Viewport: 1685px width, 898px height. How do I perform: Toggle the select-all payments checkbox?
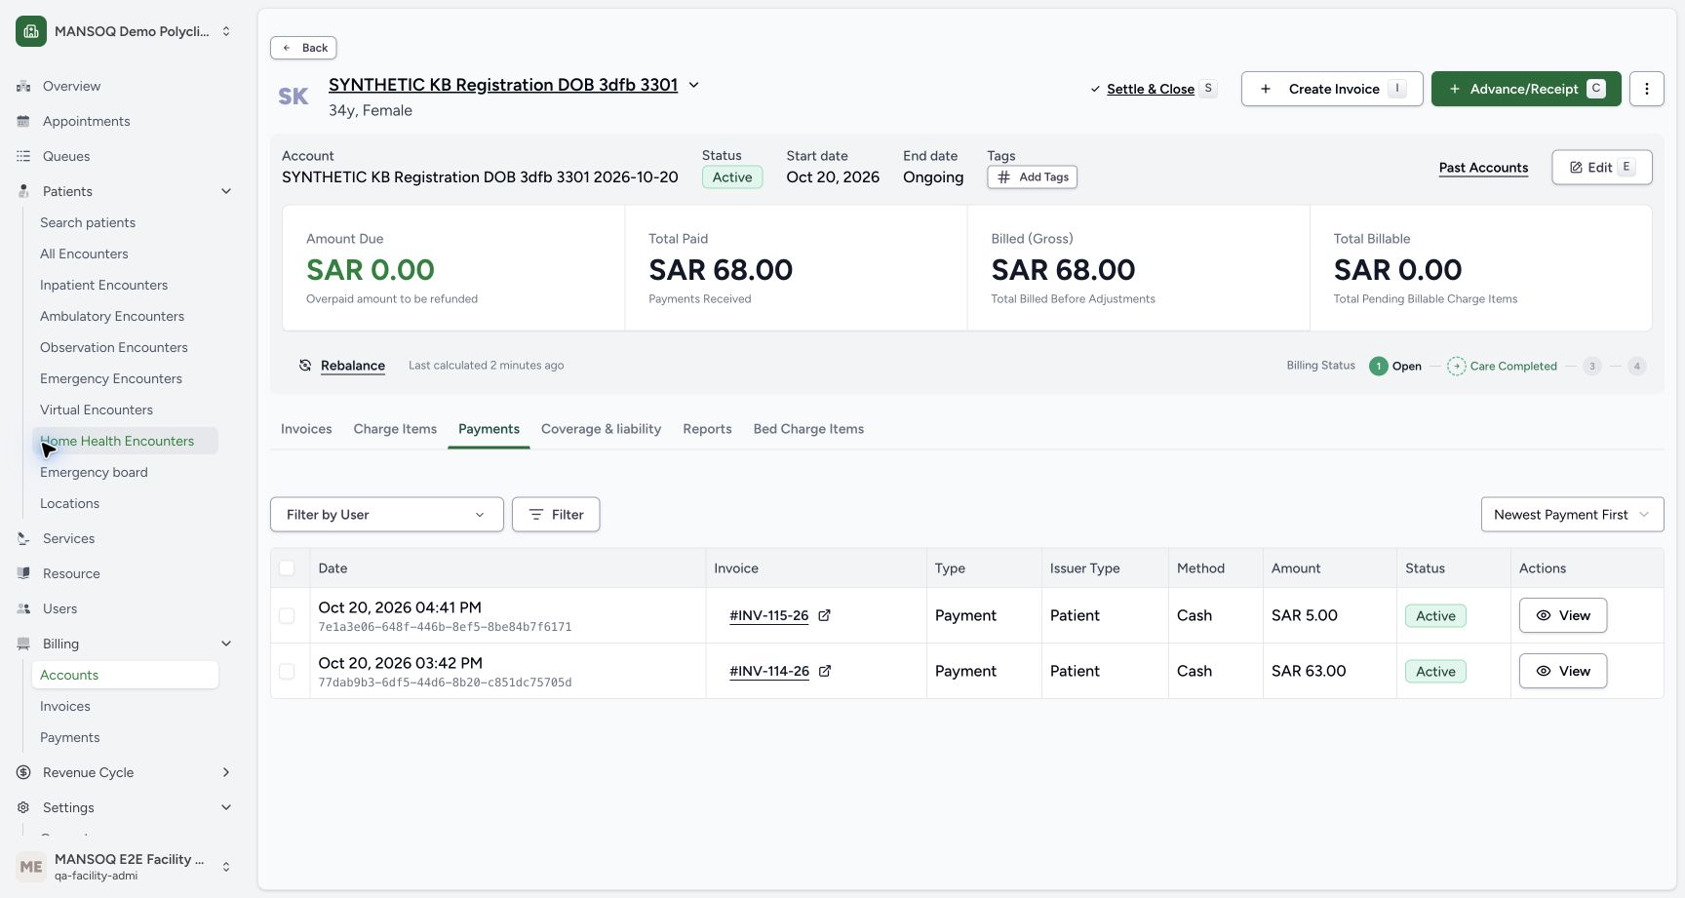[x=287, y=568]
